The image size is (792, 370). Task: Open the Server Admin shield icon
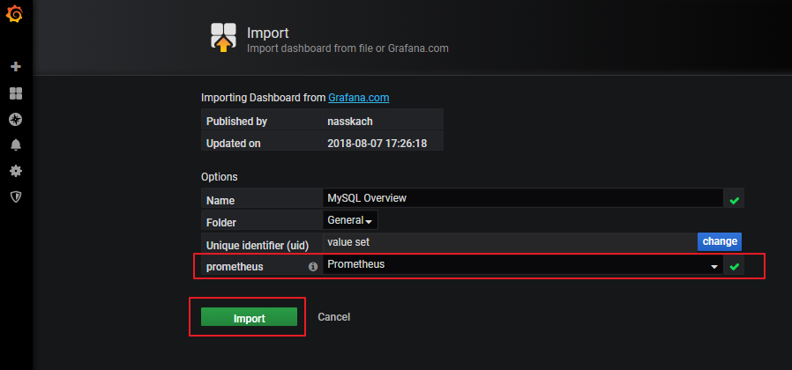(16, 196)
